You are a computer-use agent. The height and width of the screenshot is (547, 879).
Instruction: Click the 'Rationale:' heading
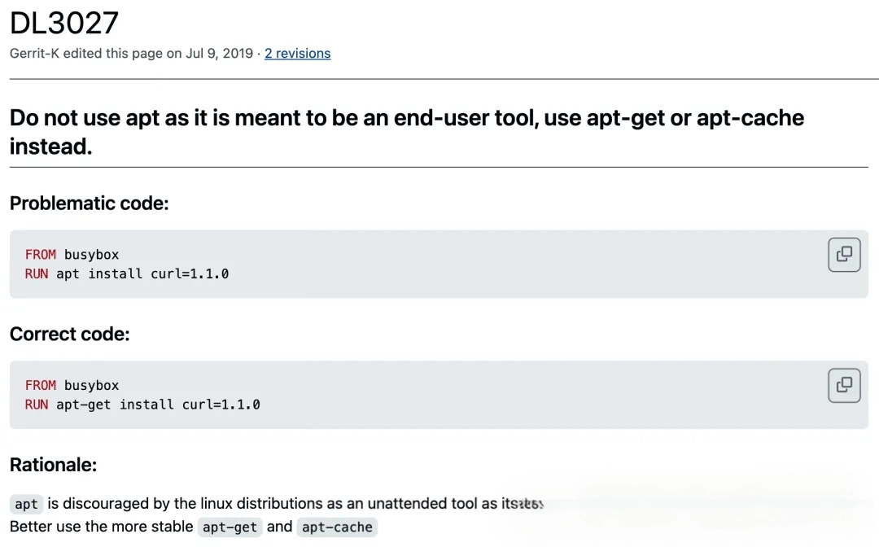coord(53,465)
